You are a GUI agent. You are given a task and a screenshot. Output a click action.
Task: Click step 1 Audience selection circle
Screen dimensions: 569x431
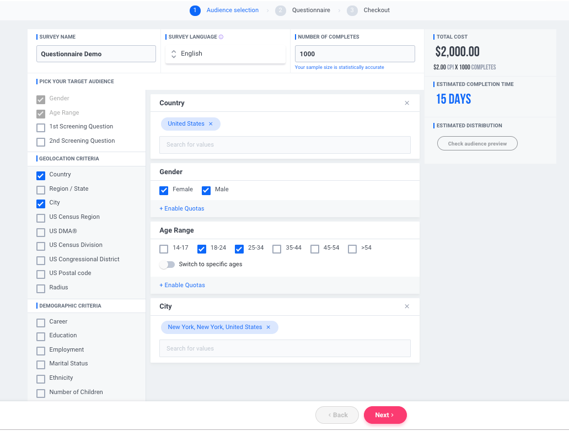pyautogui.click(x=195, y=10)
